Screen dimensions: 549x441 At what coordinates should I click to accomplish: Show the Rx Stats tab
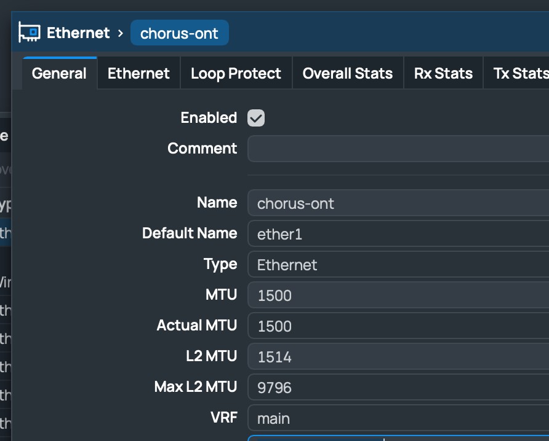(x=443, y=74)
